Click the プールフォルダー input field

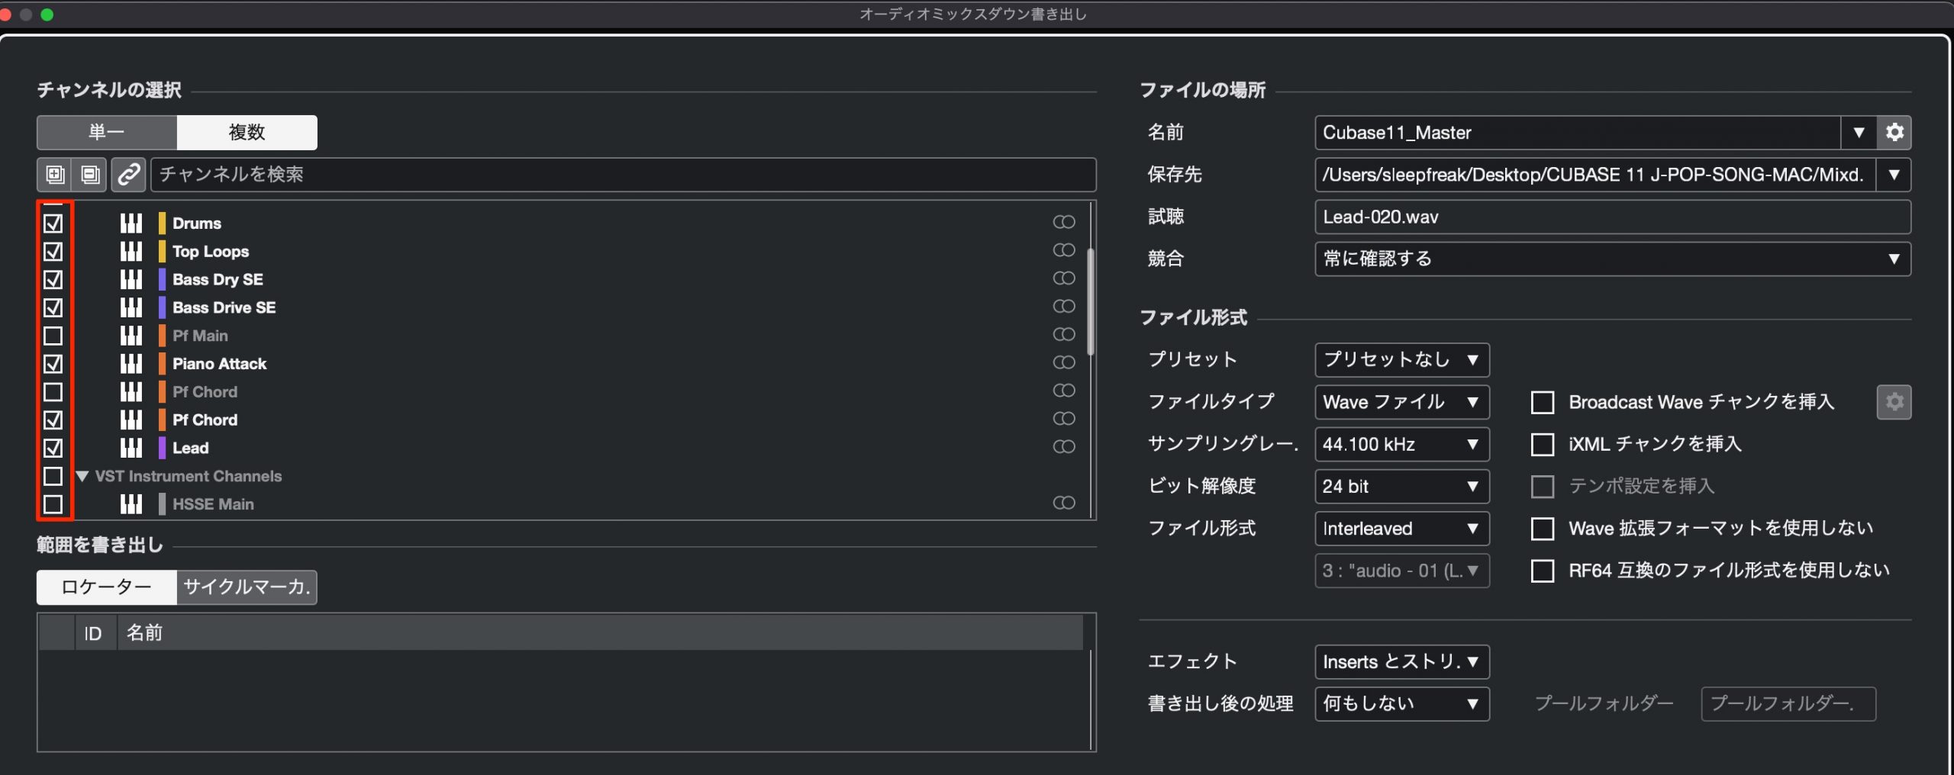click(x=1788, y=703)
